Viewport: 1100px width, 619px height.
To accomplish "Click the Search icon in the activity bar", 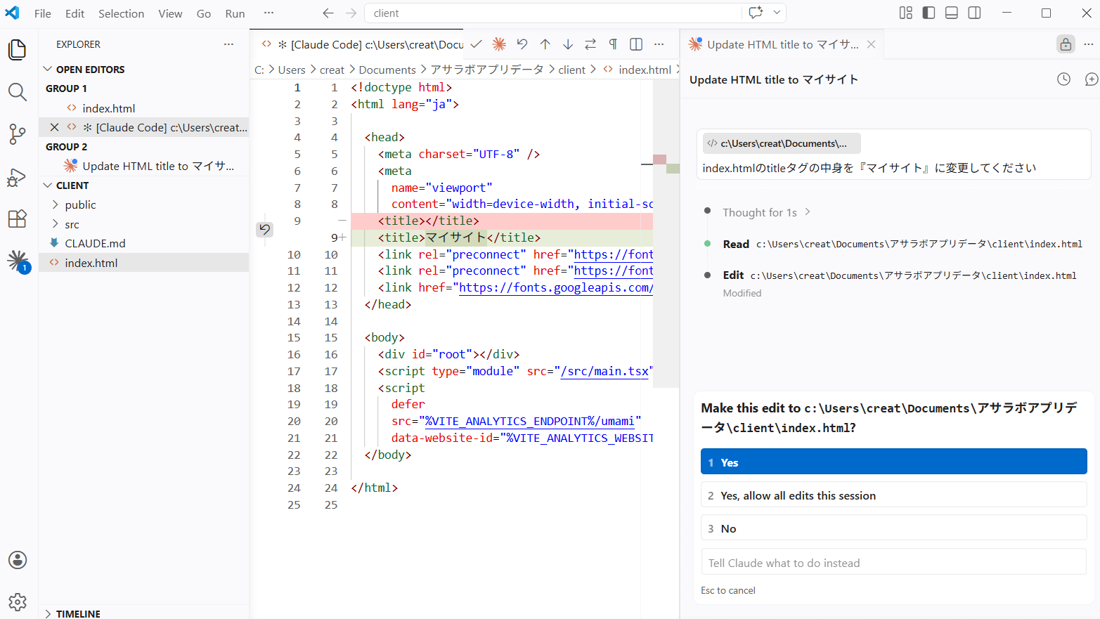I will pyautogui.click(x=17, y=92).
